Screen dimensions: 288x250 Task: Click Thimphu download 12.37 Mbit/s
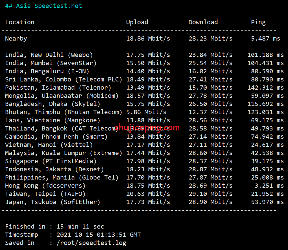[210, 112]
